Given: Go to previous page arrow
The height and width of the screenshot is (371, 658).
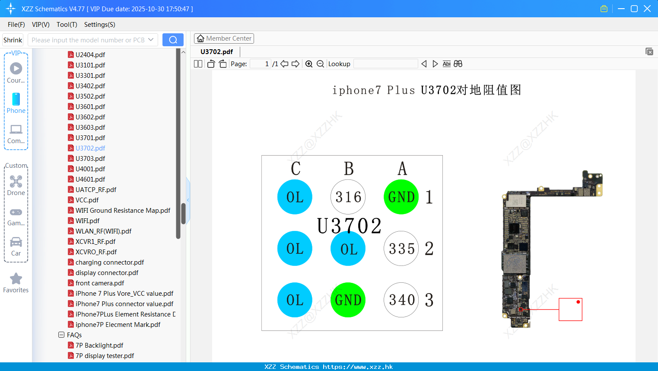Looking at the screenshot, I should tap(284, 64).
